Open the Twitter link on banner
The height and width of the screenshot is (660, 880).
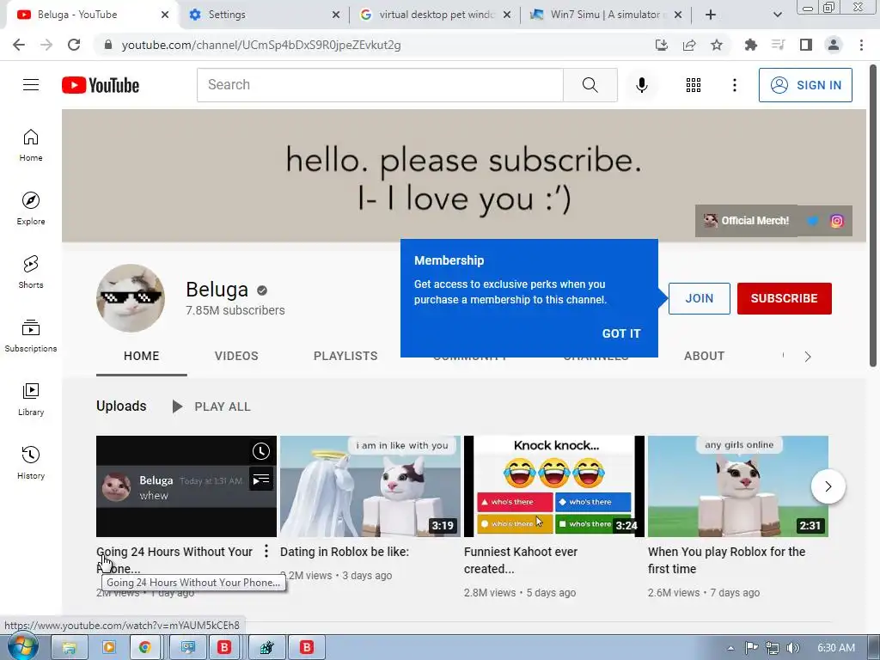click(x=812, y=221)
